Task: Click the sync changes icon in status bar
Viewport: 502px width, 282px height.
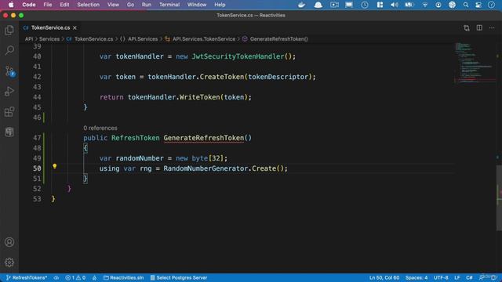Action: [56, 277]
